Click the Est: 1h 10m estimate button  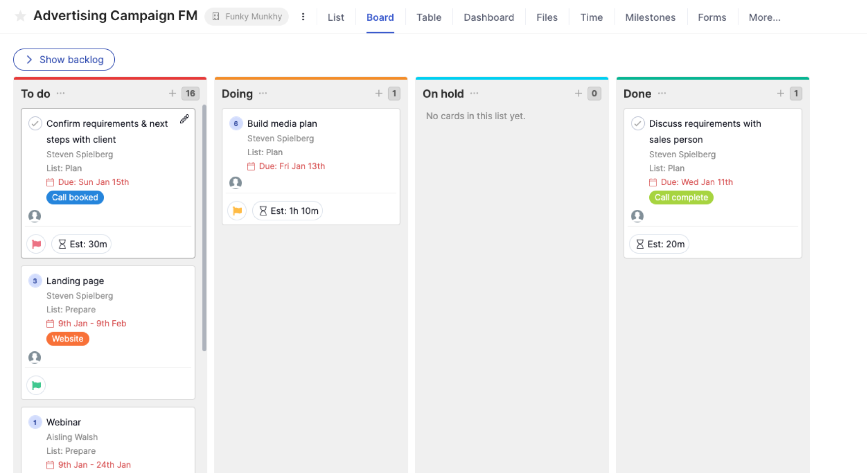click(288, 211)
